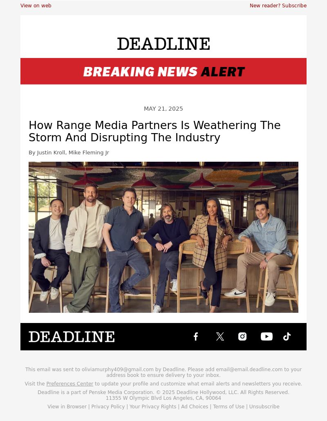Viewport: 327px width, 421px height.
Task: Click the email@email.deadline.com address
Action: click(249, 370)
